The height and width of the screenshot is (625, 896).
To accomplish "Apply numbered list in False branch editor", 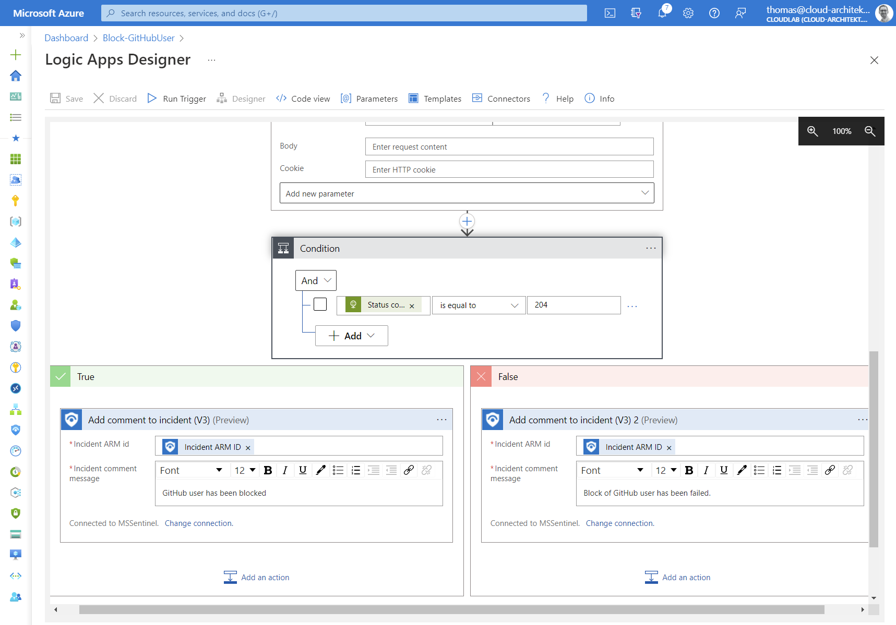I will pyautogui.click(x=777, y=470).
